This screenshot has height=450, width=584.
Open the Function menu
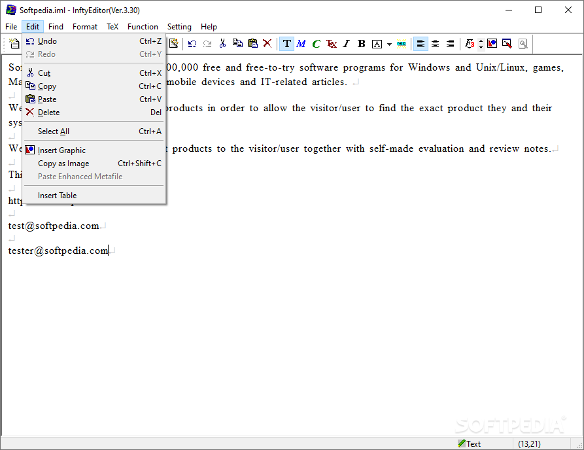[143, 27]
